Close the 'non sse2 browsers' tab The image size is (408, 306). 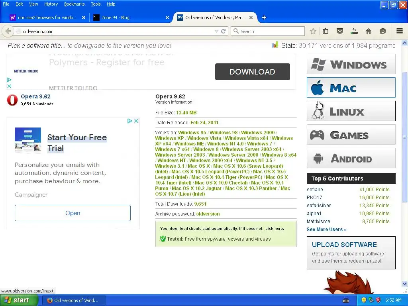coord(84,18)
